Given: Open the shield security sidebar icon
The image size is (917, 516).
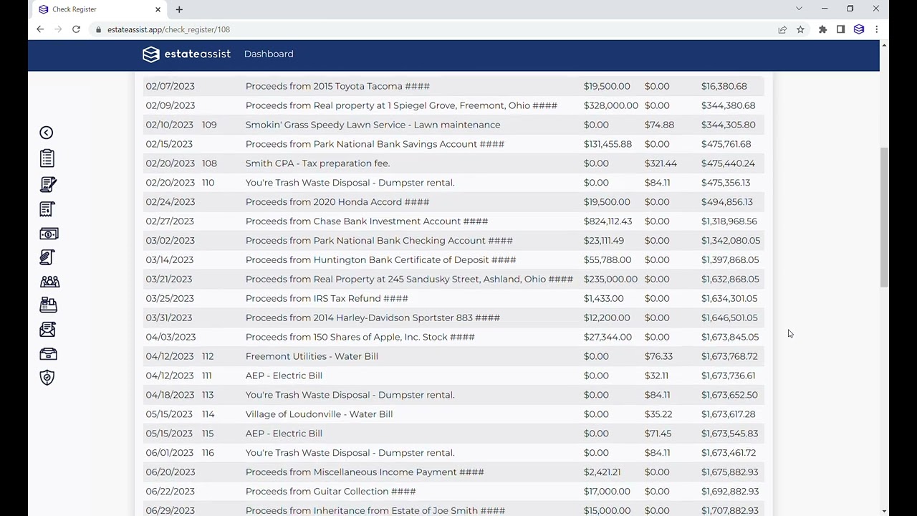Looking at the screenshot, I should pyautogui.click(x=47, y=378).
